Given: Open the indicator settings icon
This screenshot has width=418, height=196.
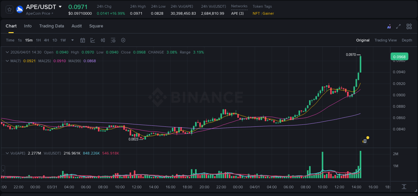Looking at the screenshot, I should 113,40.
